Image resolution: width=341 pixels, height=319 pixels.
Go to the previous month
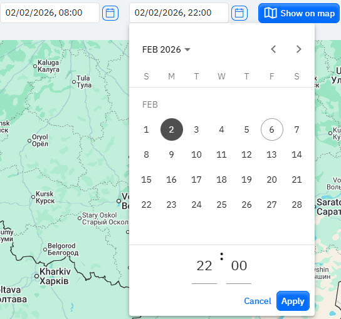click(273, 49)
